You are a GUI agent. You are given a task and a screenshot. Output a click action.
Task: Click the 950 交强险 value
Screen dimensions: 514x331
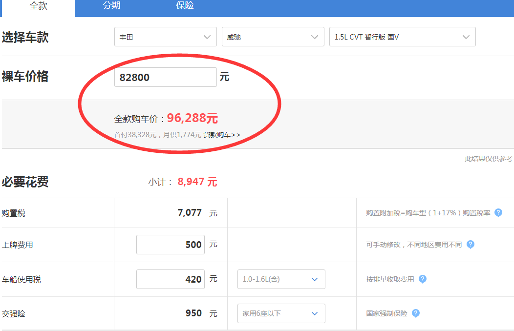tap(193, 313)
